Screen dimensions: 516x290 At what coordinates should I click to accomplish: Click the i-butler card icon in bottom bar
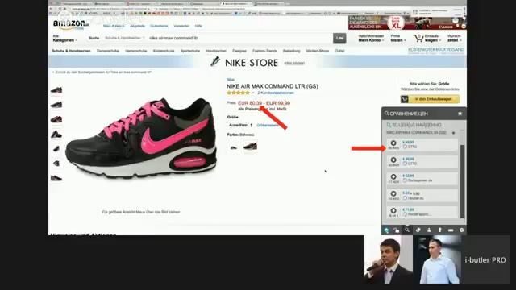click(451, 230)
